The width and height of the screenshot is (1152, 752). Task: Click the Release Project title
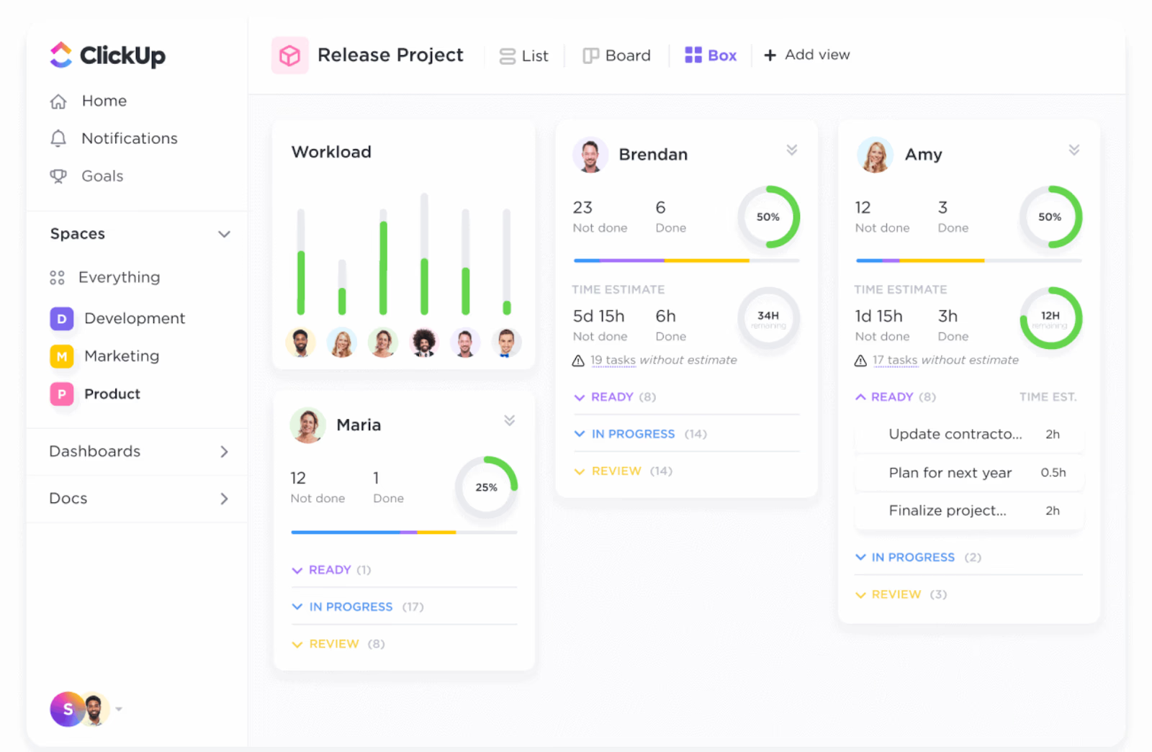(x=390, y=55)
